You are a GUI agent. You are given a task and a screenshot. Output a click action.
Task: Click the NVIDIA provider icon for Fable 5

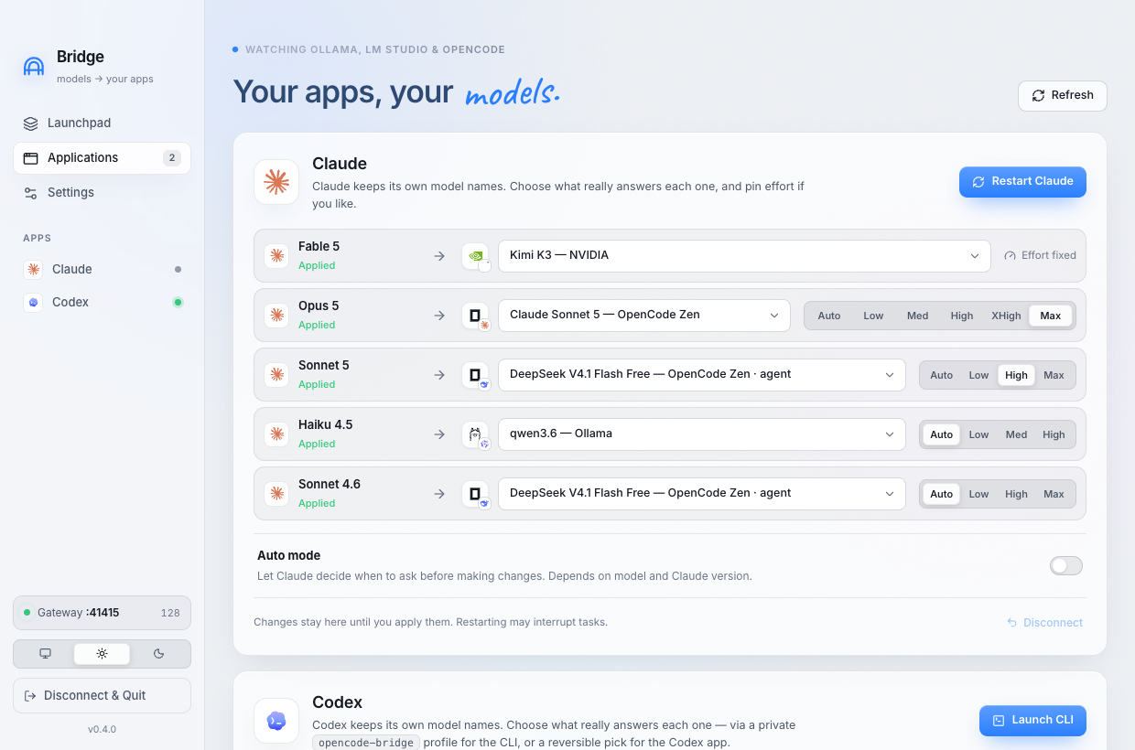(x=475, y=256)
